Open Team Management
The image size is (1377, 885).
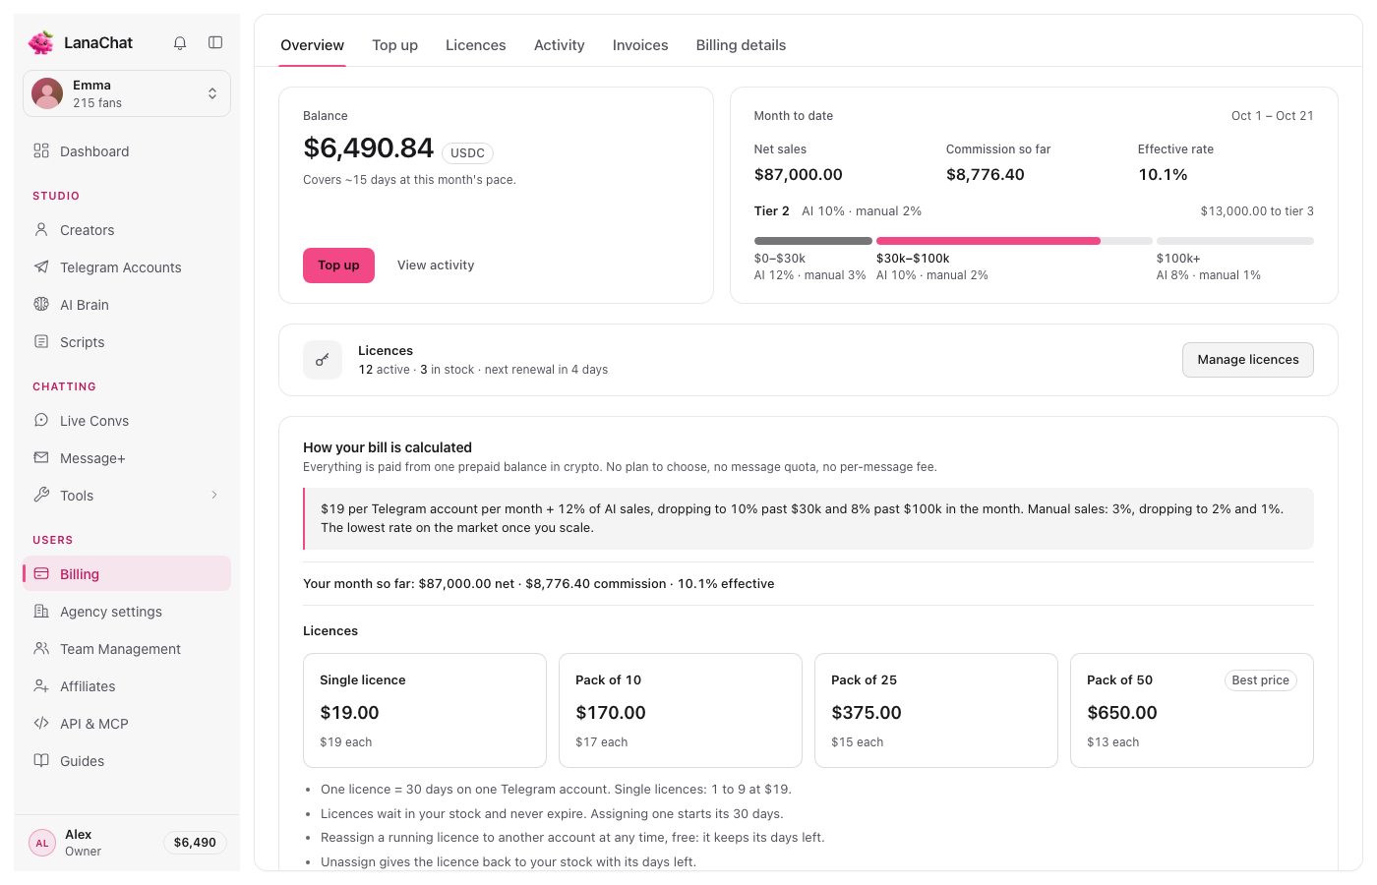pos(127,648)
